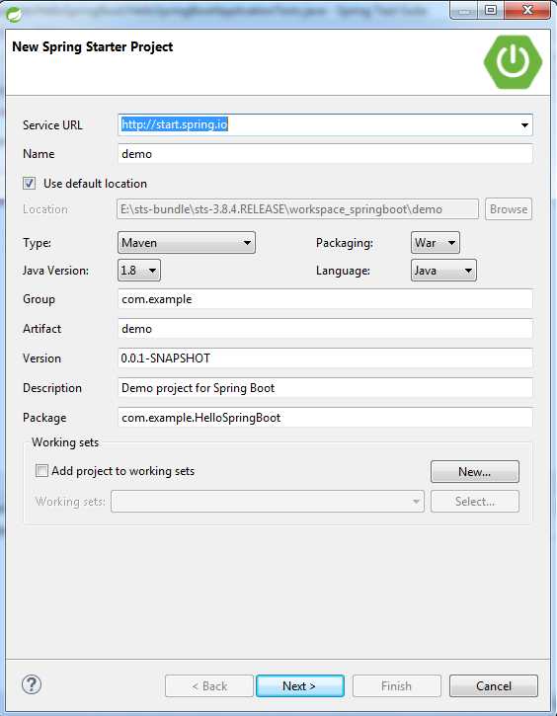Image resolution: width=557 pixels, height=716 pixels.
Task: Click the Package field com.example.HelloSpringBoot
Action: [325, 418]
